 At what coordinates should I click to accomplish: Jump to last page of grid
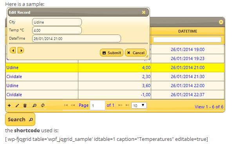pos(127,105)
